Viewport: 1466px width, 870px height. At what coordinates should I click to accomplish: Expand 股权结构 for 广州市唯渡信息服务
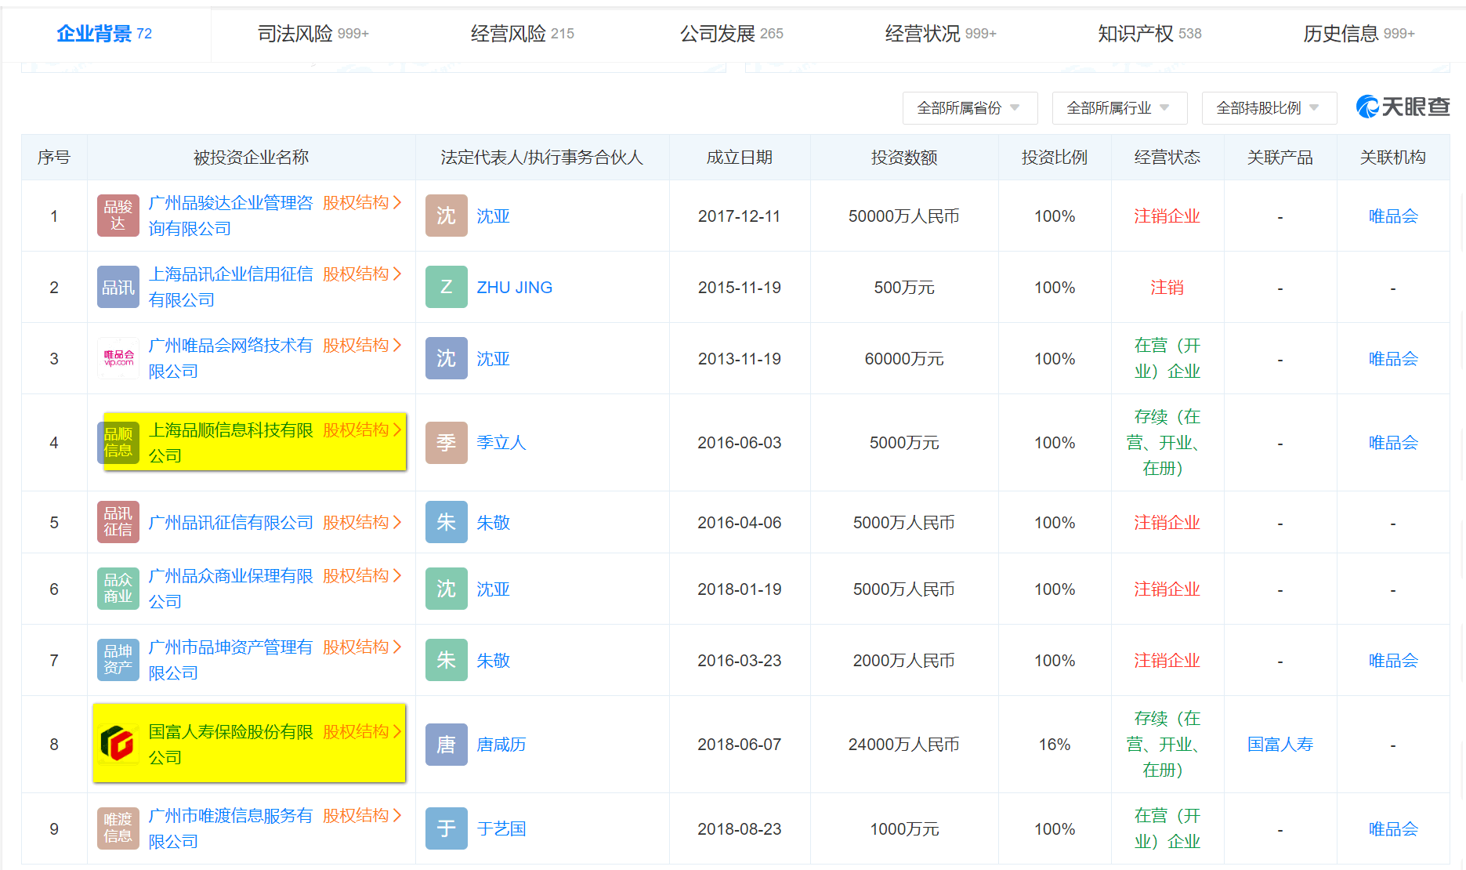pos(362,816)
